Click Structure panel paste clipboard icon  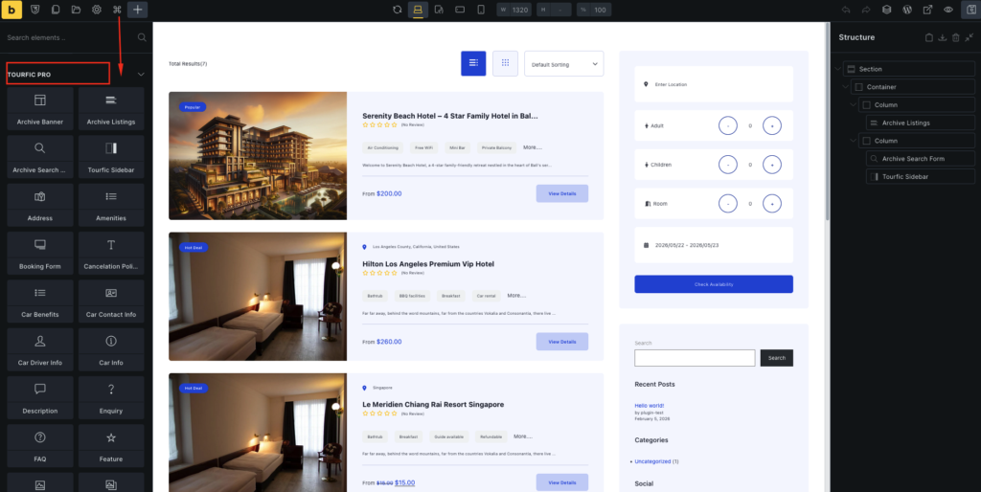coord(929,37)
